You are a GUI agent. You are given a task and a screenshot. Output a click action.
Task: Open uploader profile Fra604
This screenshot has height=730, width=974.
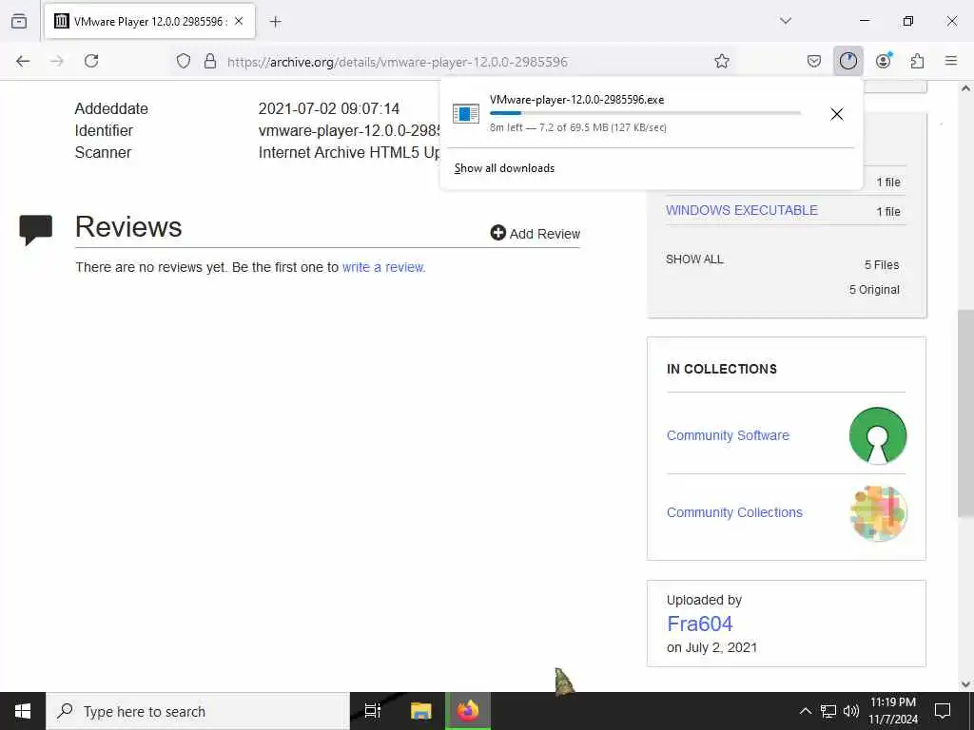699,624
